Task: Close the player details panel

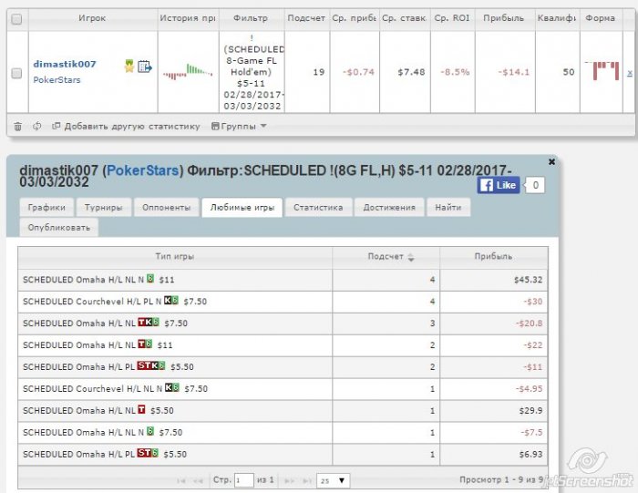Action: (551, 161)
